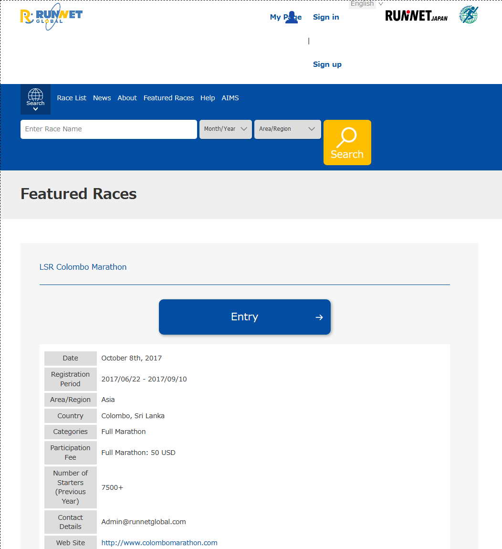The width and height of the screenshot is (502, 549).
Task: Open the Race List menu item
Action: (72, 98)
